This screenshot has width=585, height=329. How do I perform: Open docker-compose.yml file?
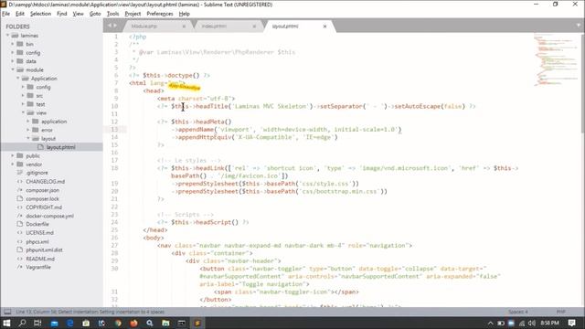coord(49,216)
